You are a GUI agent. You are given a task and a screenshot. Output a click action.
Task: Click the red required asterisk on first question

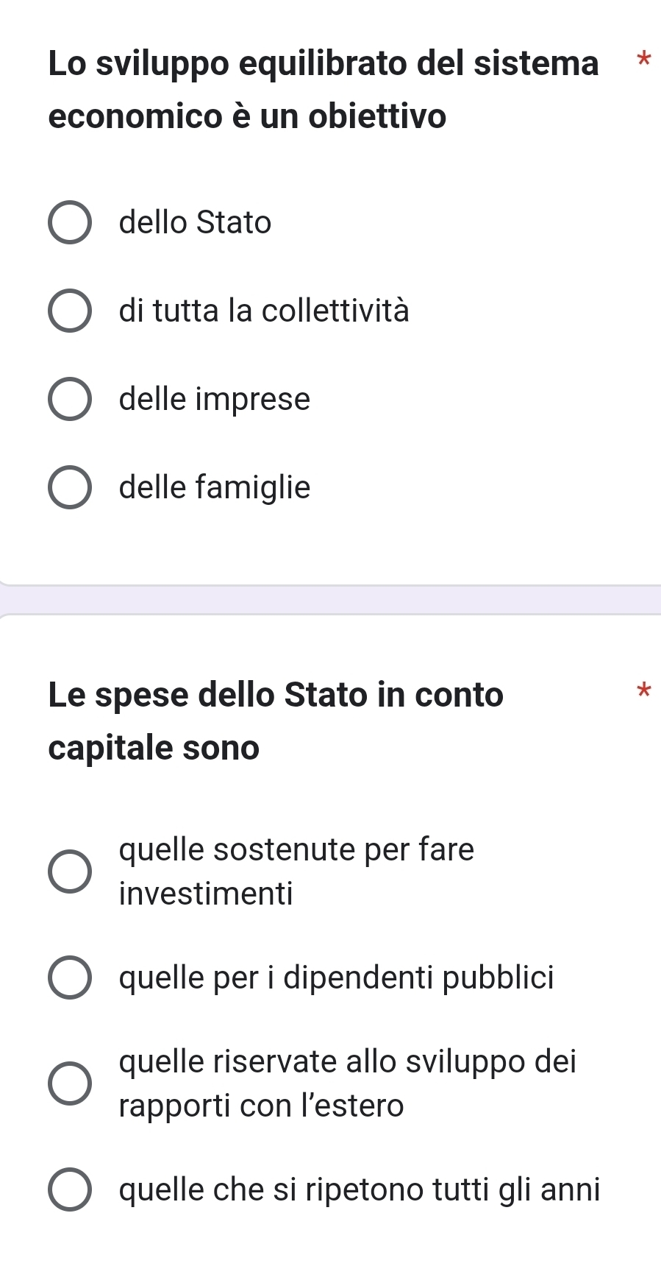(644, 60)
